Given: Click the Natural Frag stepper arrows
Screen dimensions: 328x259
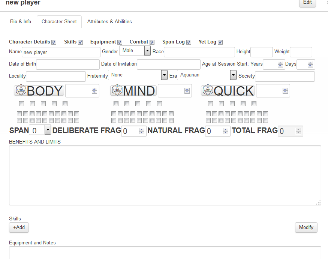Looking at the screenshot, I should pos(226,131).
